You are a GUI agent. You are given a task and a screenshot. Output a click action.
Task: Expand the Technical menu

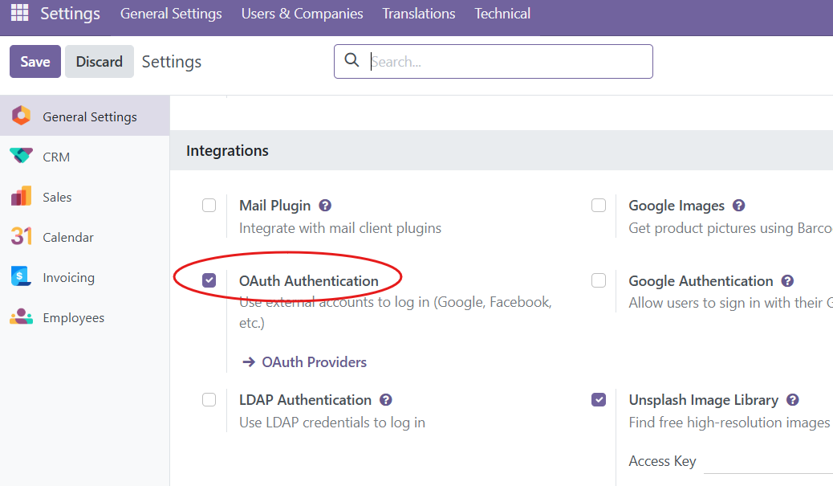(x=502, y=14)
